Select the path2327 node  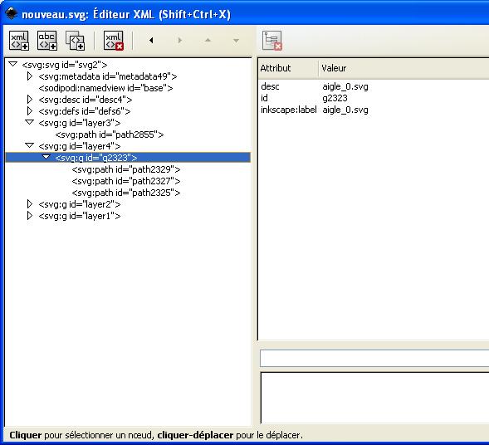pyautogui.click(x=126, y=181)
